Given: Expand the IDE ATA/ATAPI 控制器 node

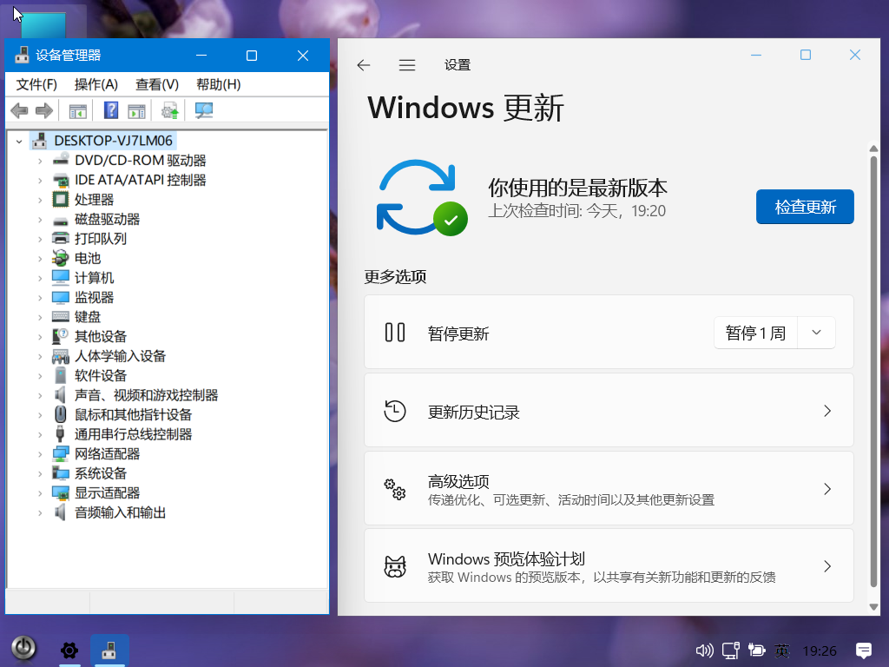Looking at the screenshot, I should click(40, 181).
